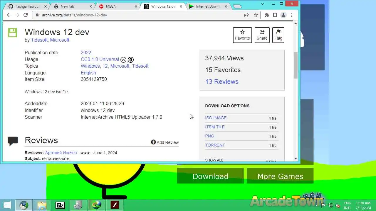The width and height of the screenshot is (376, 211).
Task: Close the MEGA tab
Action: [136, 6]
